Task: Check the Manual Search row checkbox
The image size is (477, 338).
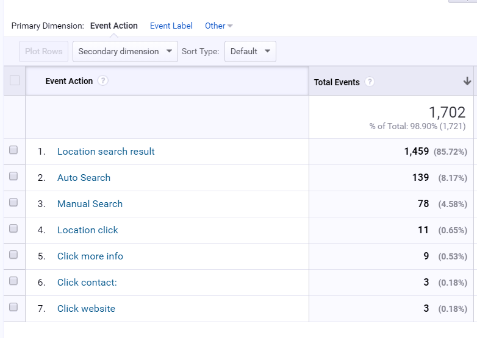Action: click(x=13, y=202)
